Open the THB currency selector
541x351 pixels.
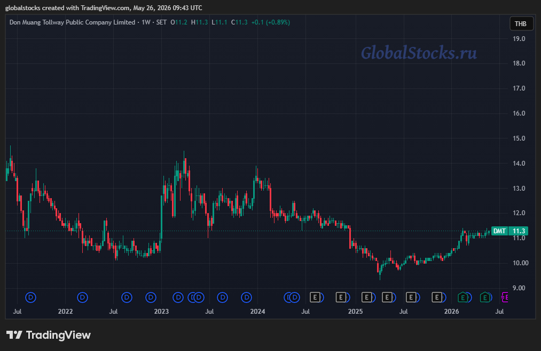[x=521, y=24]
